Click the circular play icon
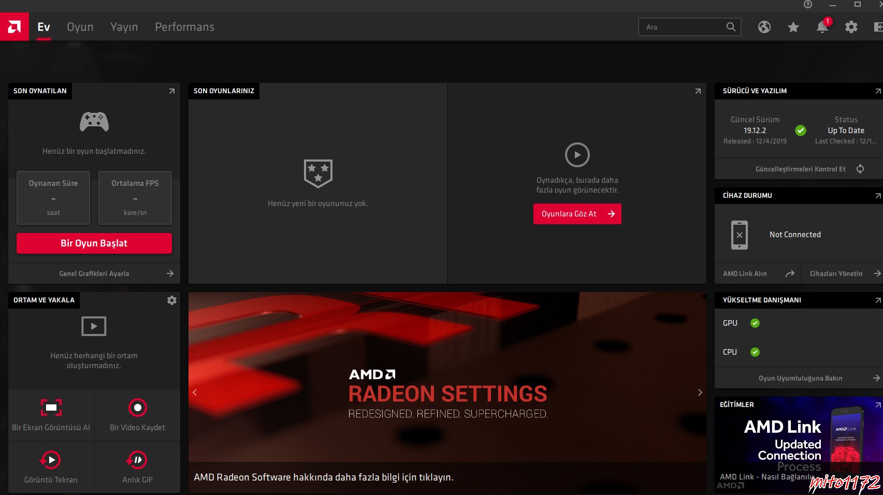This screenshot has width=883, height=495. (x=577, y=155)
